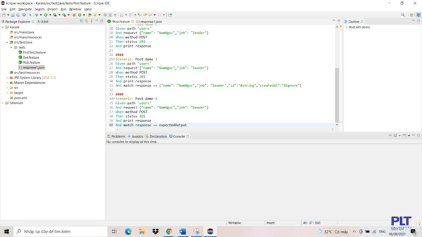Expand Maven Dependencies node
Screen dimensions: 422x237
7,83
